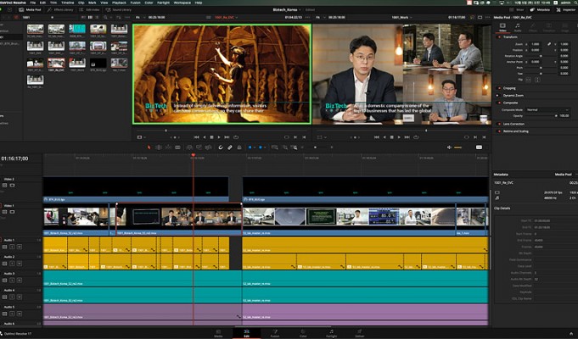578x339 pixels.
Task: Open the Deliver page
Action: 360,332
